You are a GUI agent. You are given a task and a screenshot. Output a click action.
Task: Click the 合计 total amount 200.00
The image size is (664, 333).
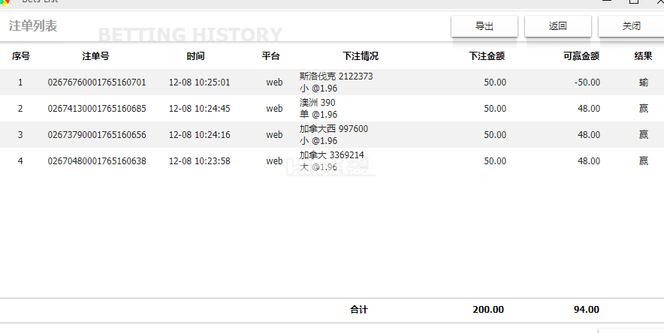click(487, 309)
